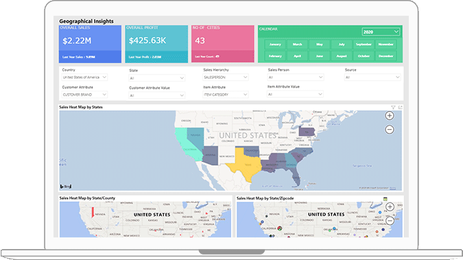Select October in the calendar
The image size is (463, 260).
point(364,56)
